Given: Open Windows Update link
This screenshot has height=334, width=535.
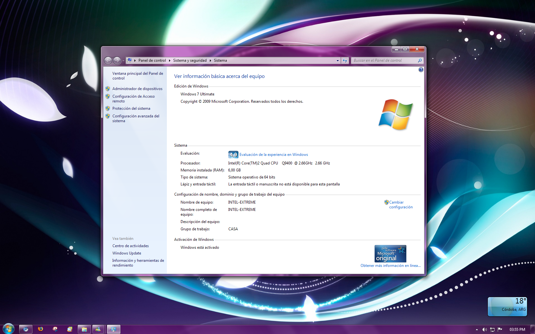Looking at the screenshot, I should coord(127,253).
